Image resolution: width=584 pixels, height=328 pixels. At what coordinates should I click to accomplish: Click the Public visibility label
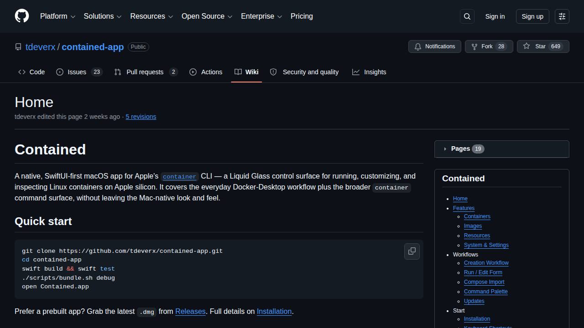pos(138,47)
